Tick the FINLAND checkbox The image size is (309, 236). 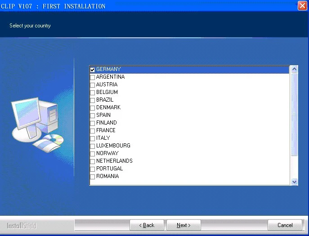tap(92, 123)
